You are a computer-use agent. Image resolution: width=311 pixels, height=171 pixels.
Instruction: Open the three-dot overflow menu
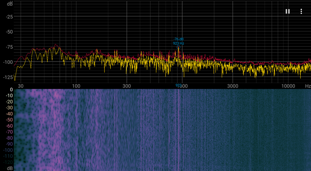[301, 11]
